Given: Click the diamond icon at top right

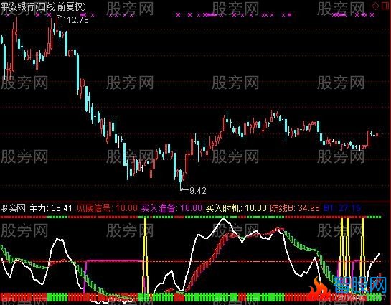Looking at the screenshot, I should (375, 6).
